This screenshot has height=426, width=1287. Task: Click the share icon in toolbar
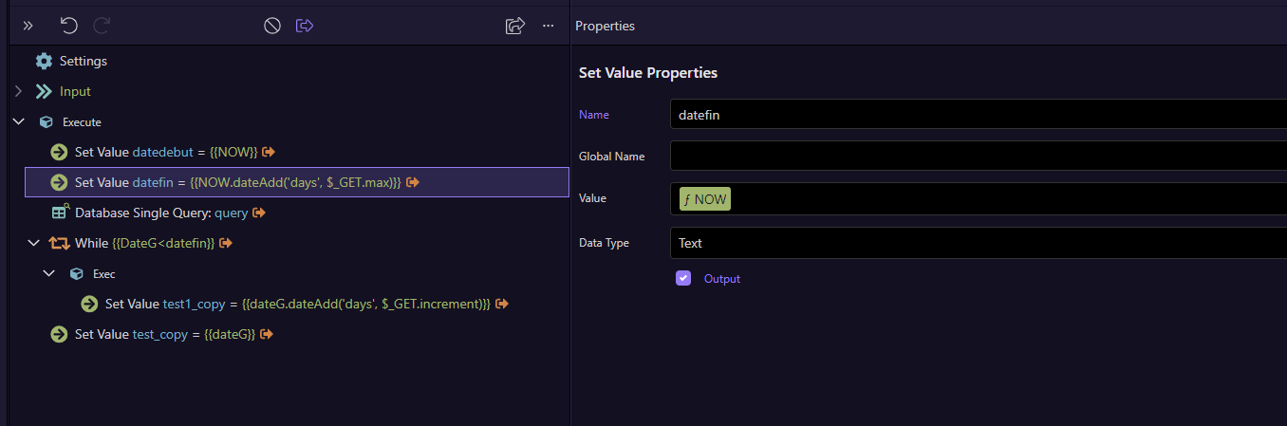515,26
